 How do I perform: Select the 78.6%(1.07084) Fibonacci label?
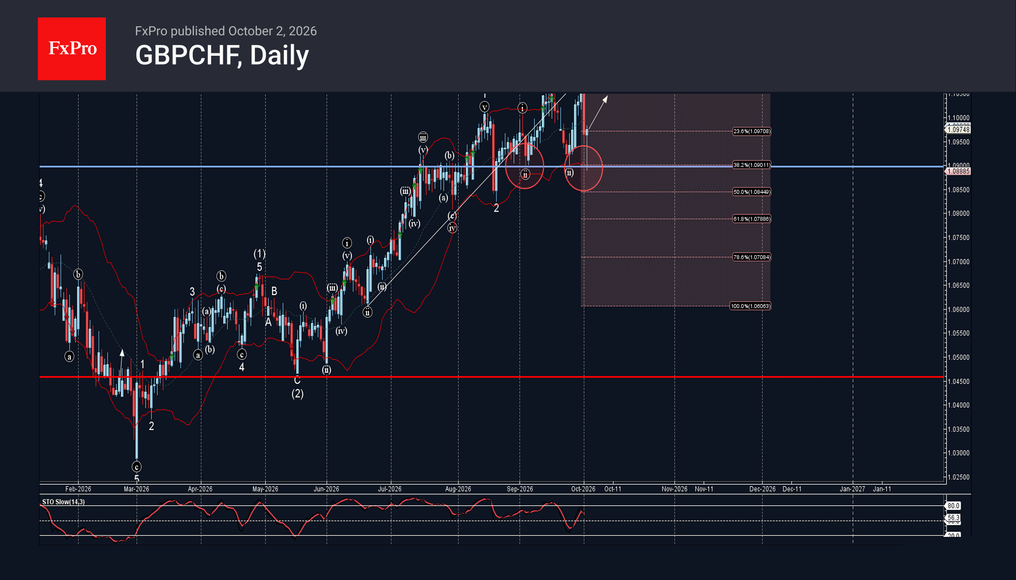click(x=751, y=257)
